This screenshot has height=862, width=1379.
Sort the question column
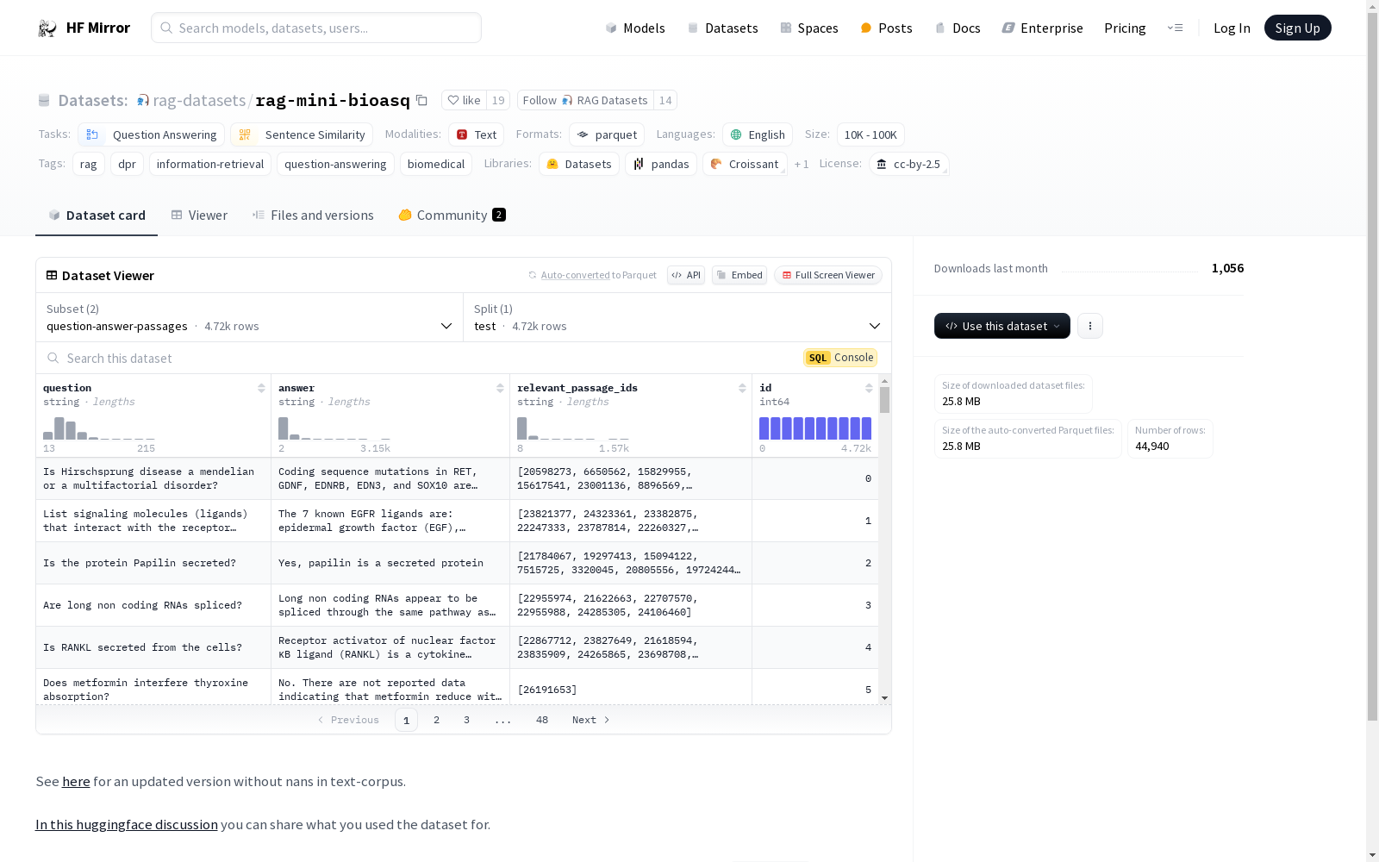(261, 388)
